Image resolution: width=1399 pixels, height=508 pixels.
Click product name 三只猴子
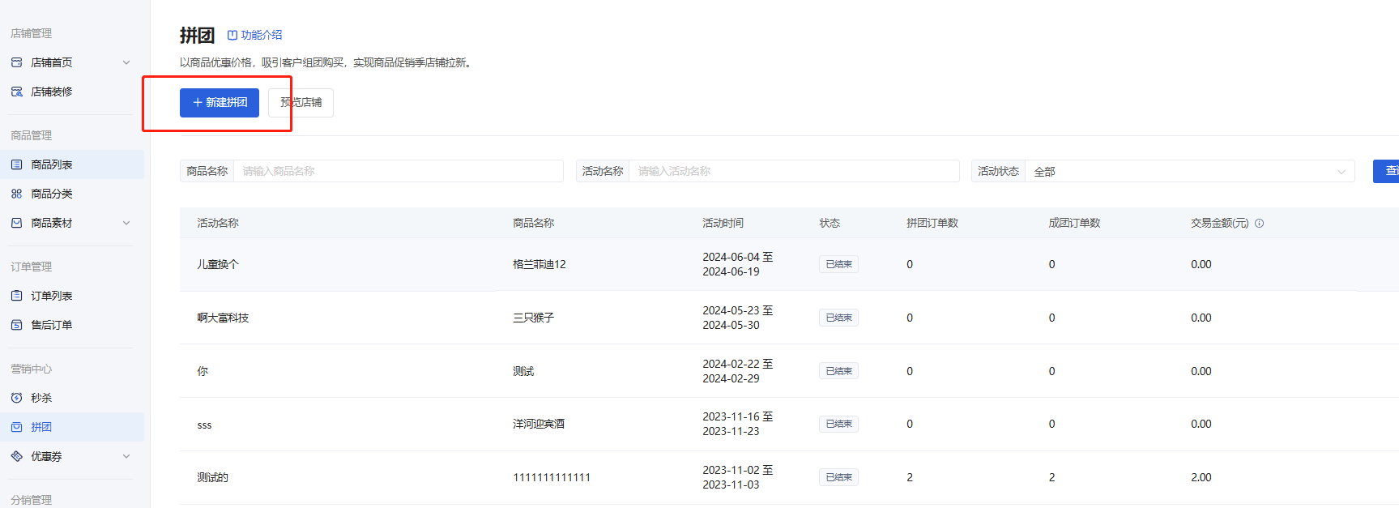click(x=533, y=318)
